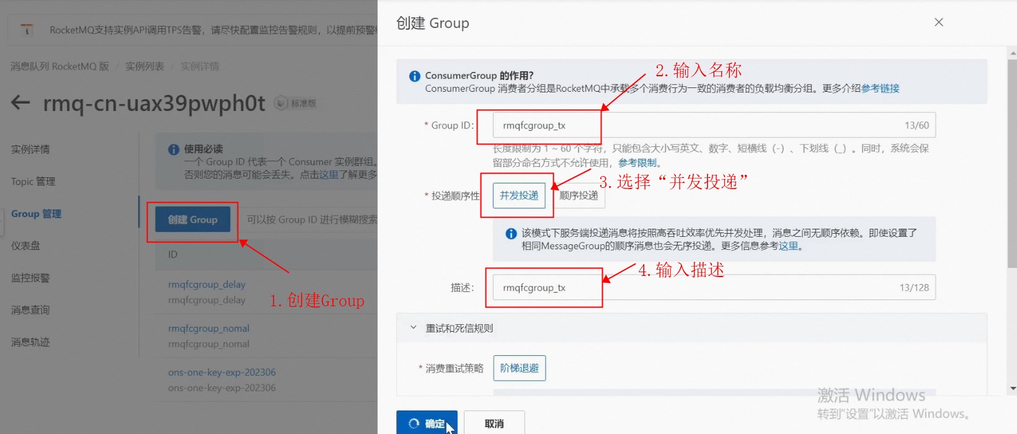This screenshot has width=1017, height=434.
Task: Confirm with the 确定 button
Action: (x=427, y=423)
